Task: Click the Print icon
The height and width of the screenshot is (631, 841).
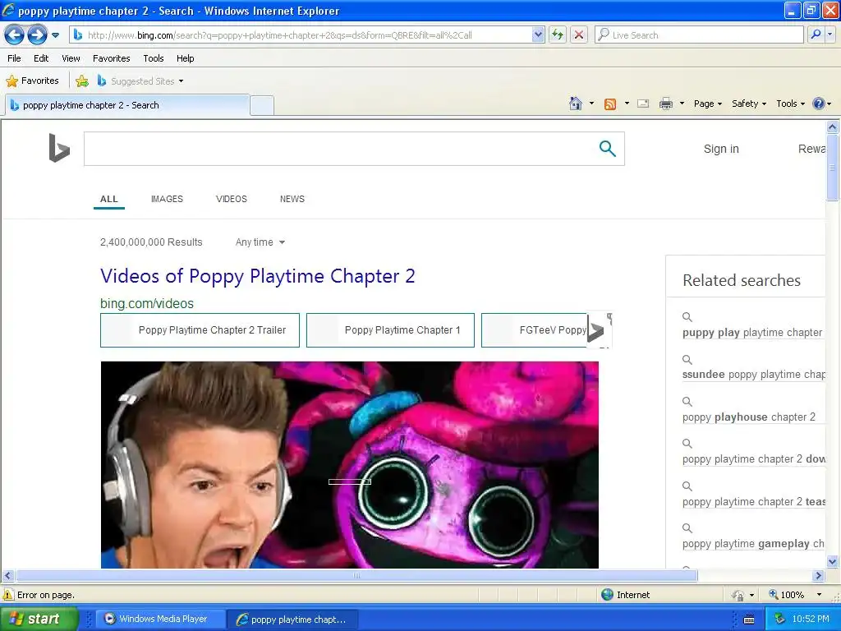Action: [x=665, y=104]
